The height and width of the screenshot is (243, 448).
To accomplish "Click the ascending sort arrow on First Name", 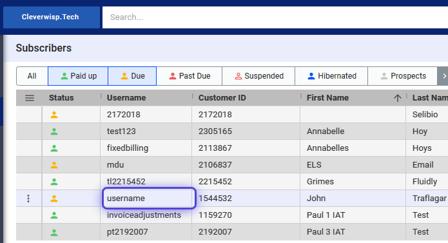I will [398, 98].
